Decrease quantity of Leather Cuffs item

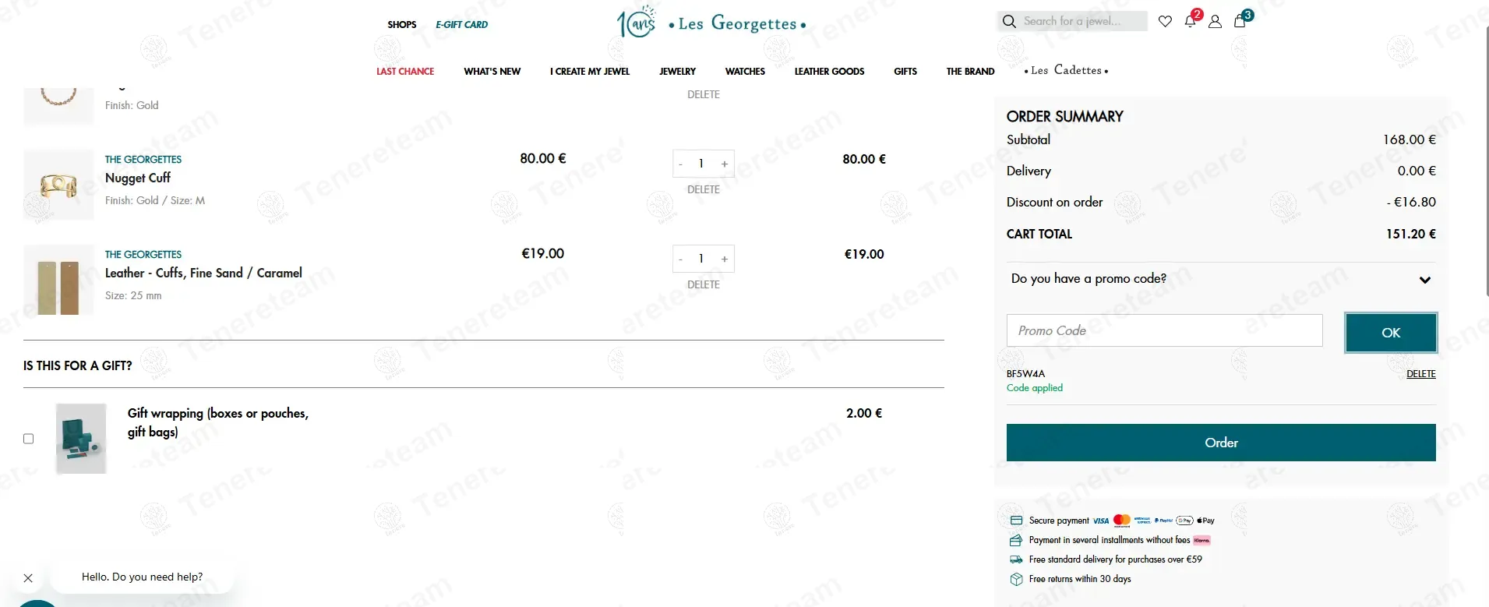(x=681, y=259)
